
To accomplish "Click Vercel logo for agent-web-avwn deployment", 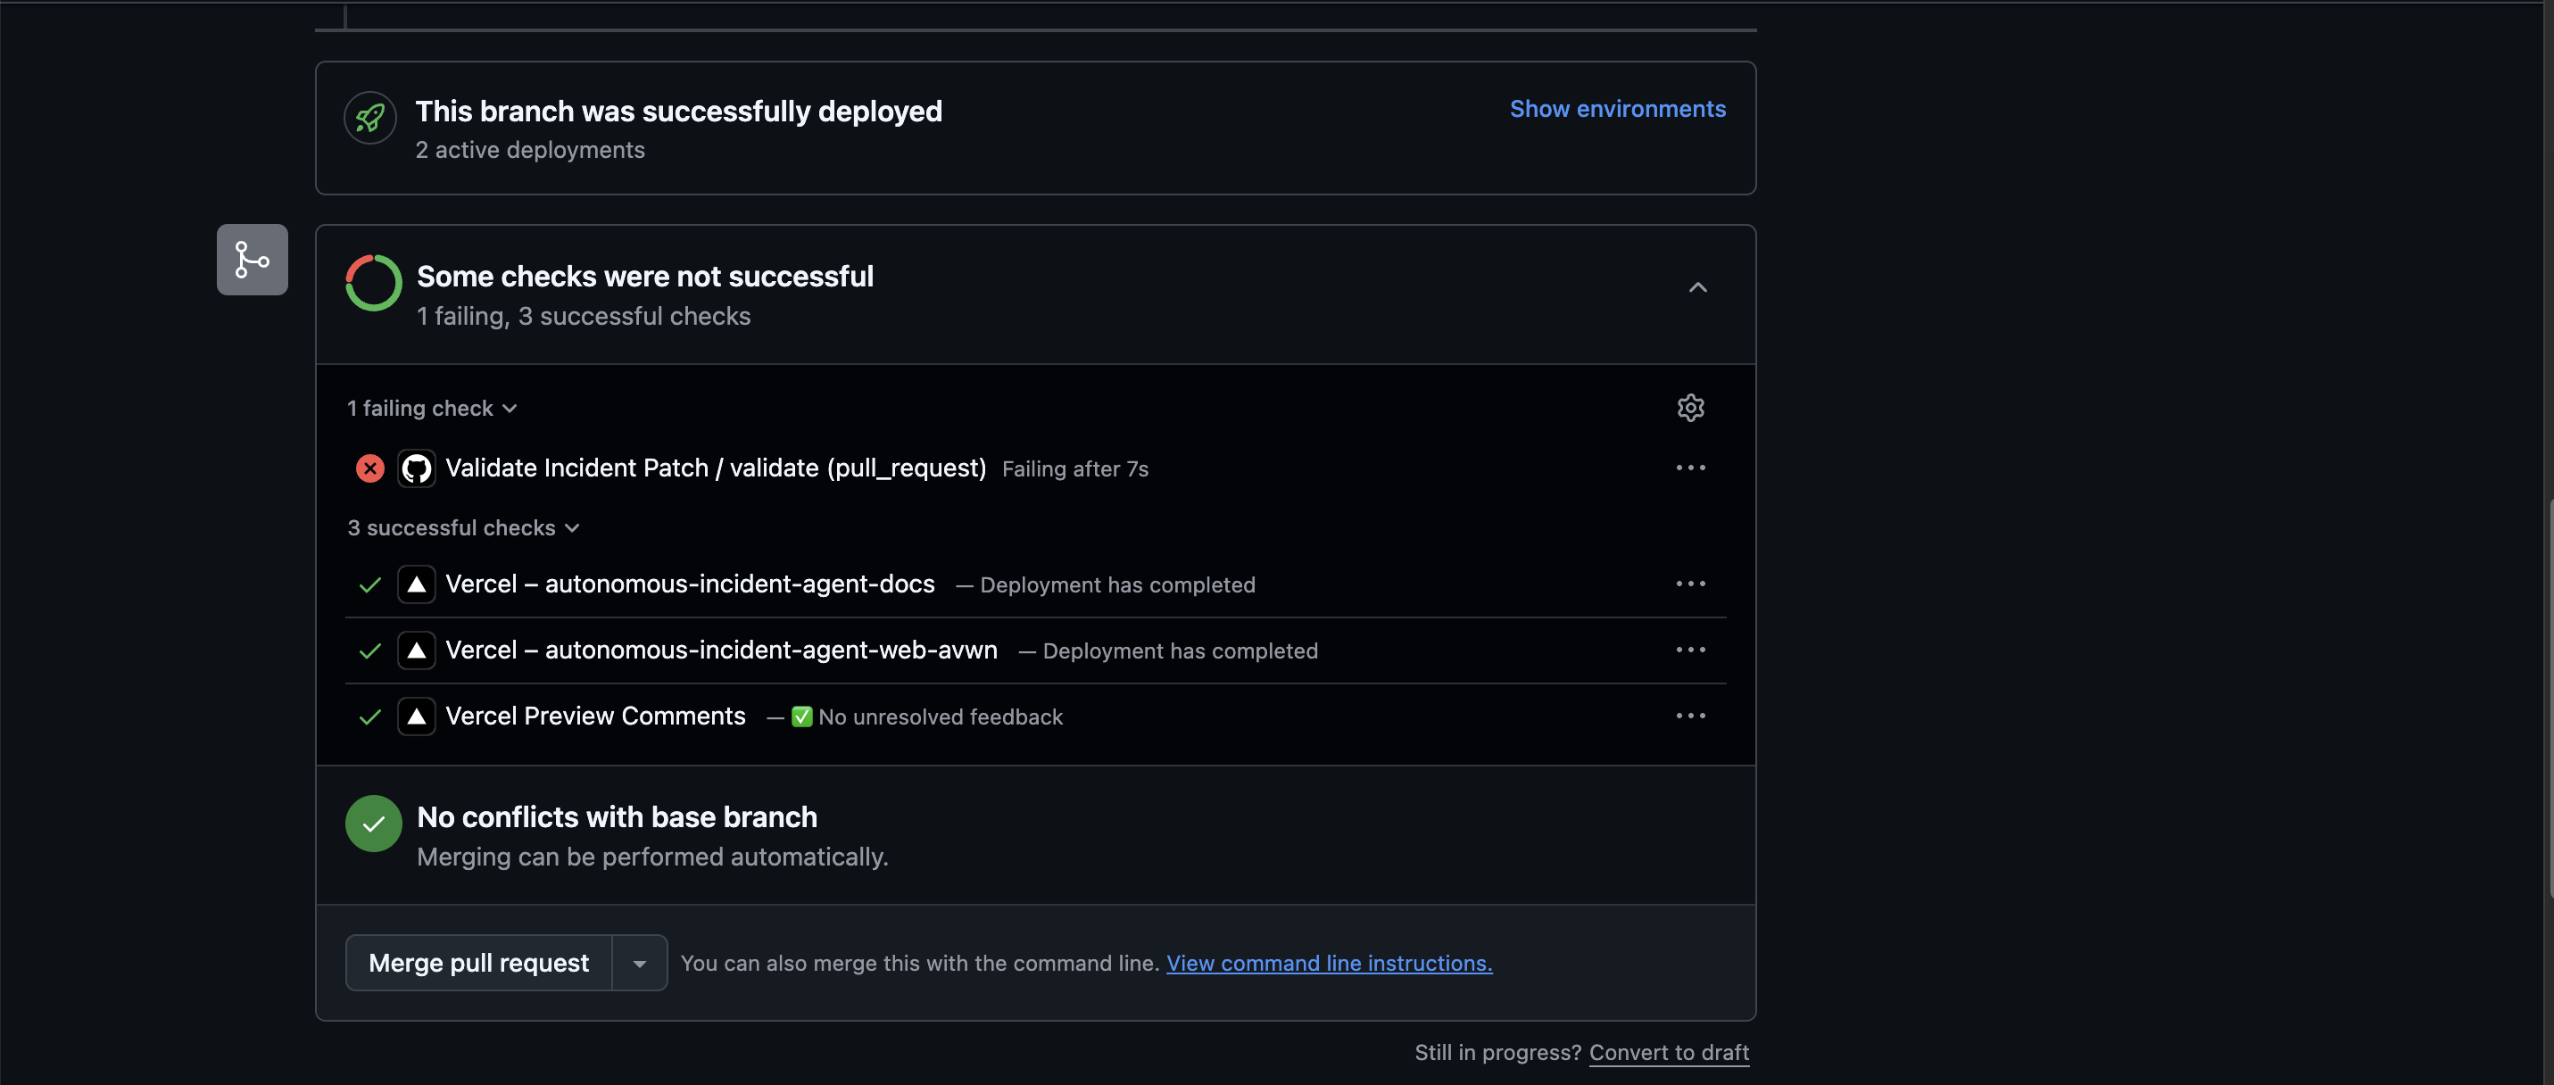I will pos(417,650).
